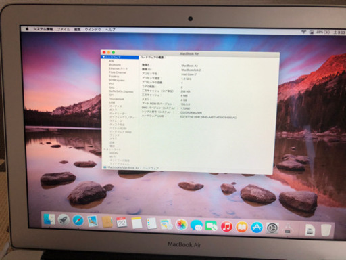Select Ethernet カード in the sidebar

118,68
